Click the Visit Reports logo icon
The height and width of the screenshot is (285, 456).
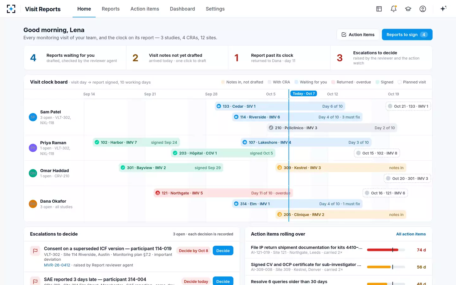[x=11, y=9]
